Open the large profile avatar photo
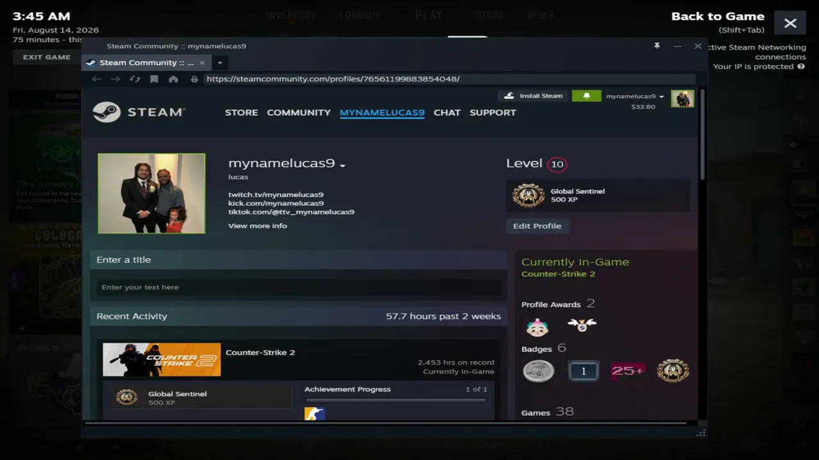Screen dimensions: 819x460 tap(152, 194)
